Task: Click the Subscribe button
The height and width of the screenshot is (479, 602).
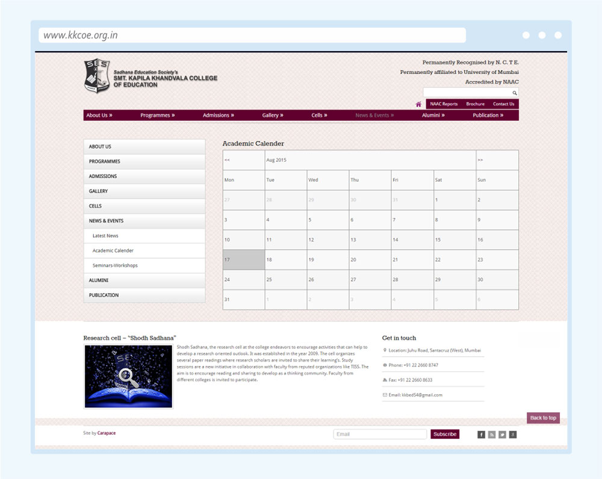Action: pyautogui.click(x=445, y=434)
